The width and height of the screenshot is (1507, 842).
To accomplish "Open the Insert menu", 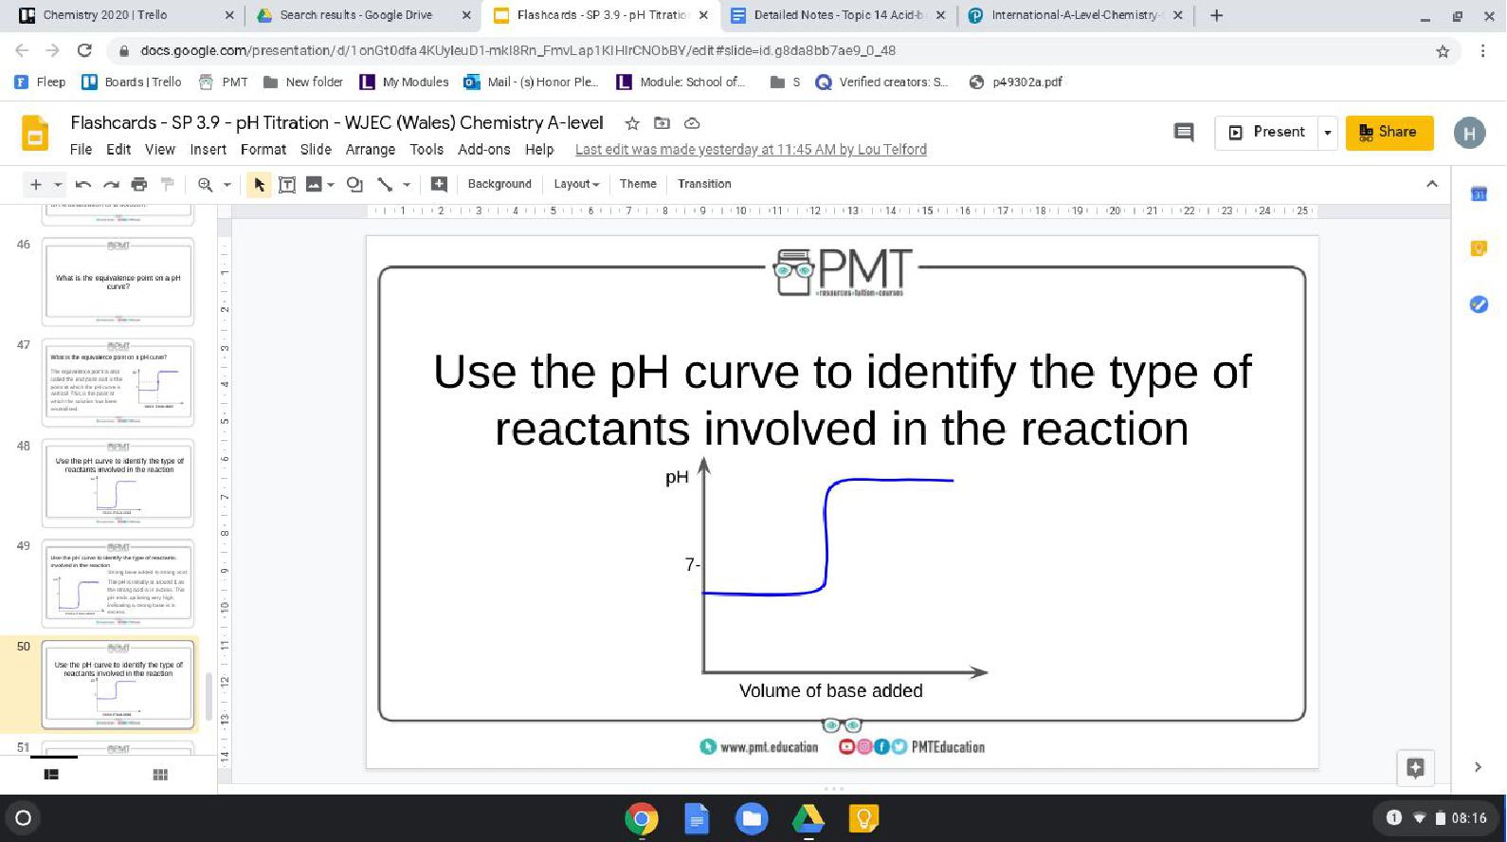I will (208, 150).
